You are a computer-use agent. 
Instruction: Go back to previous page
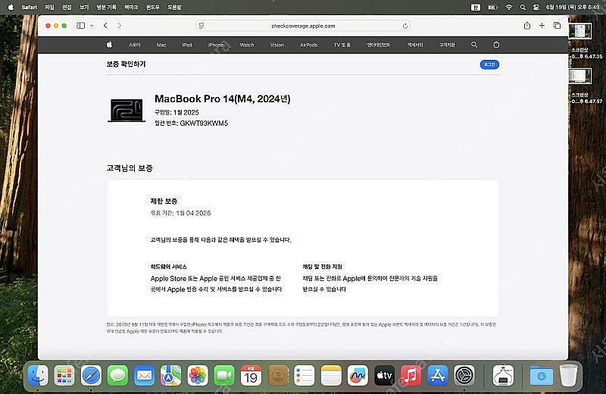(x=105, y=26)
